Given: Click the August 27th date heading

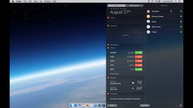Looking at the screenshot, I should [x=120, y=12].
